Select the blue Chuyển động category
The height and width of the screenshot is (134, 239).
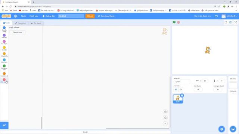pyautogui.click(x=4, y=29)
